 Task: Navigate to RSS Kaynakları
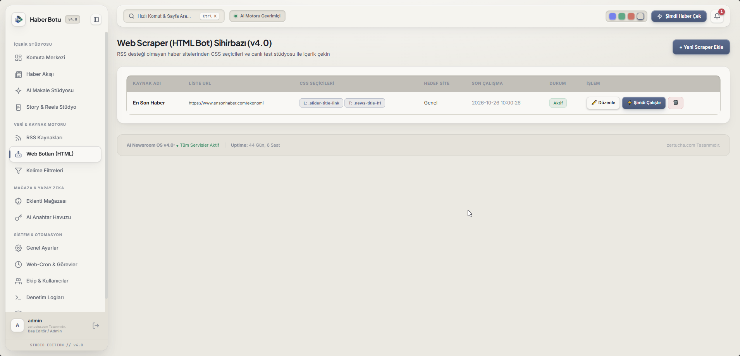55,138
